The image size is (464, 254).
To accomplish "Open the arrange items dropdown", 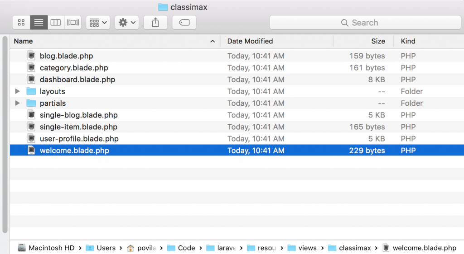I will pos(98,23).
